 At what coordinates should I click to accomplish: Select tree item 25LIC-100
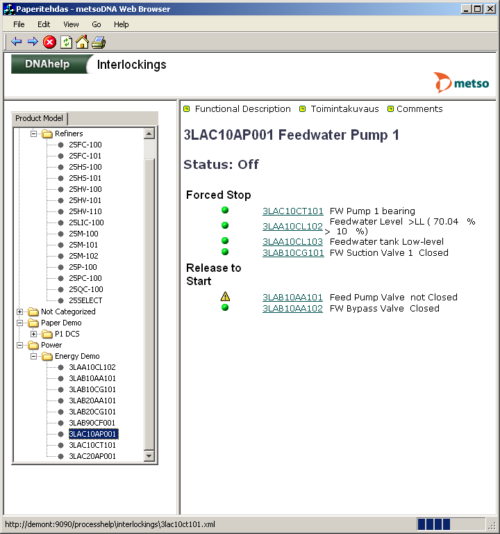pos(86,222)
